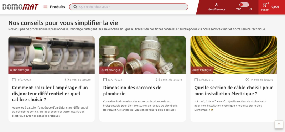Click the Identifiez-vous user icon
This screenshot has width=285, height=132.
(217, 5)
